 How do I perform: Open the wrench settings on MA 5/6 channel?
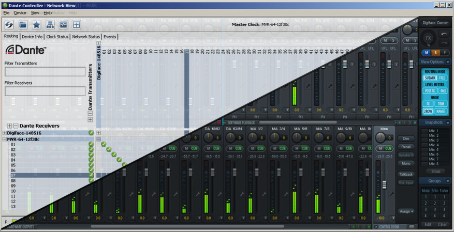pyautogui.click(x=308, y=194)
